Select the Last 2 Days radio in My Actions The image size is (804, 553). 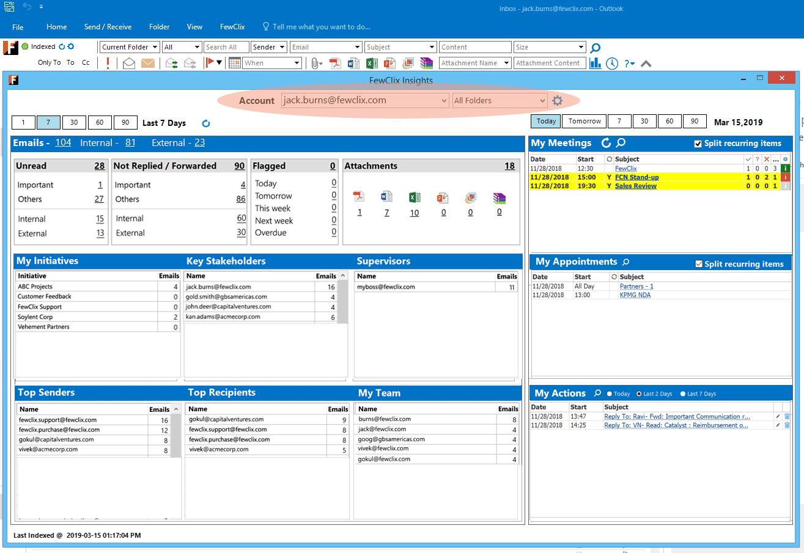pos(640,394)
